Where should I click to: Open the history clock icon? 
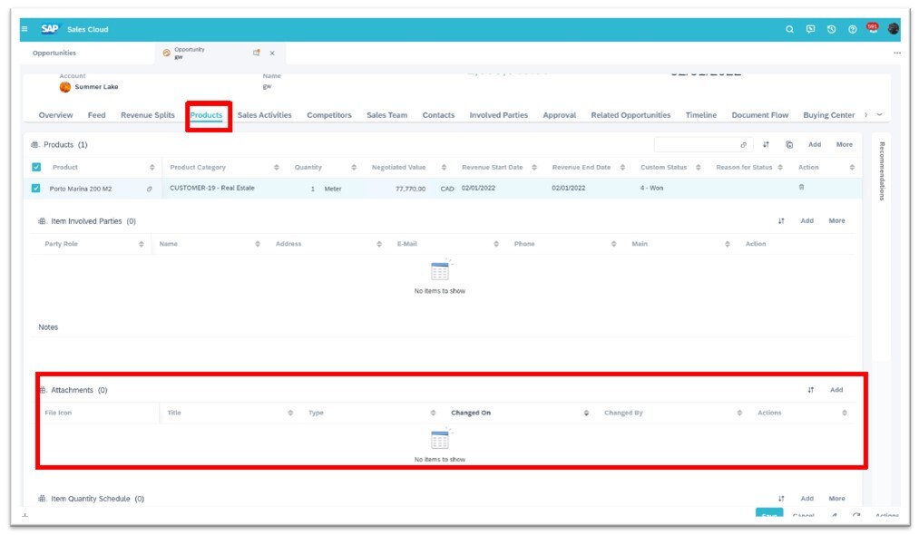click(831, 29)
